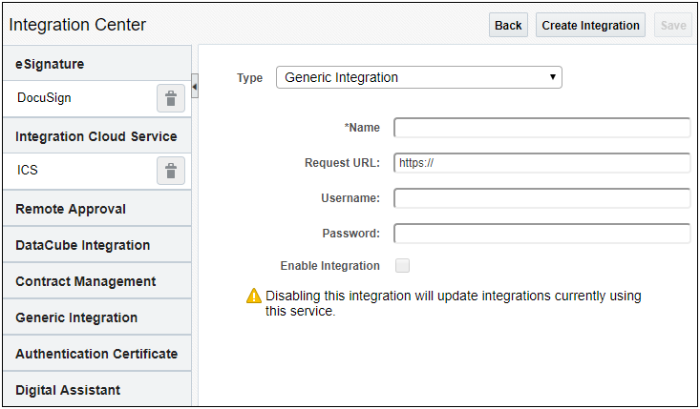Go Back from Integration Center
This screenshot has width=700, height=409.
pyautogui.click(x=508, y=26)
